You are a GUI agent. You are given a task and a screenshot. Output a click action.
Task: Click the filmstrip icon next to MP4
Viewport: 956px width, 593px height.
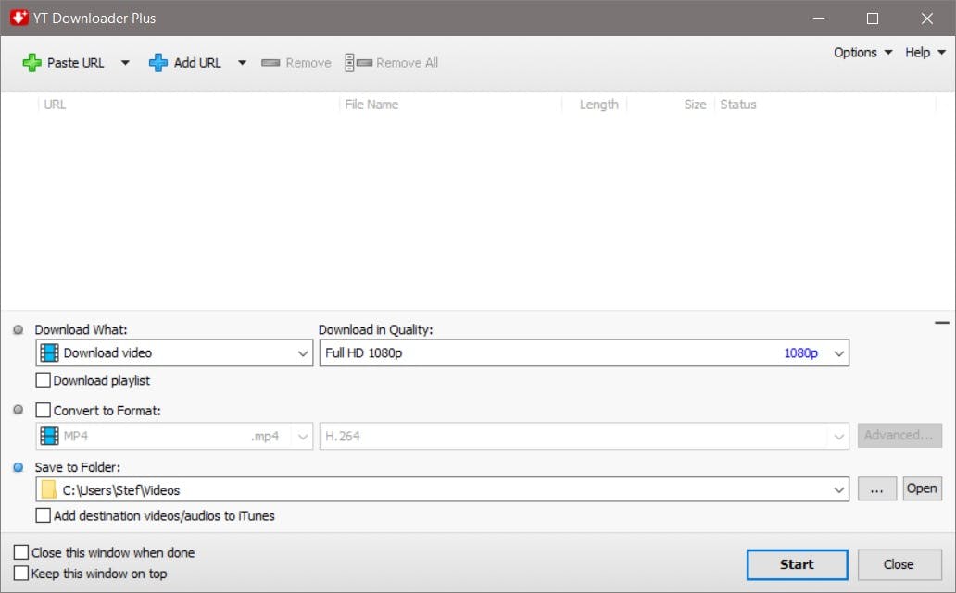pyautogui.click(x=49, y=435)
